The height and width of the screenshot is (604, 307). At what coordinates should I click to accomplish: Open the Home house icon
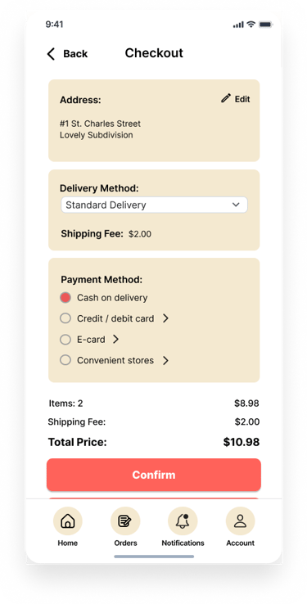coord(68,521)
